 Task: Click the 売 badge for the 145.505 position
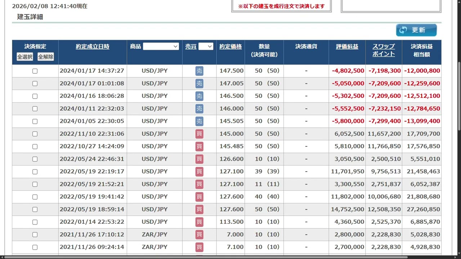pos(199,121)
